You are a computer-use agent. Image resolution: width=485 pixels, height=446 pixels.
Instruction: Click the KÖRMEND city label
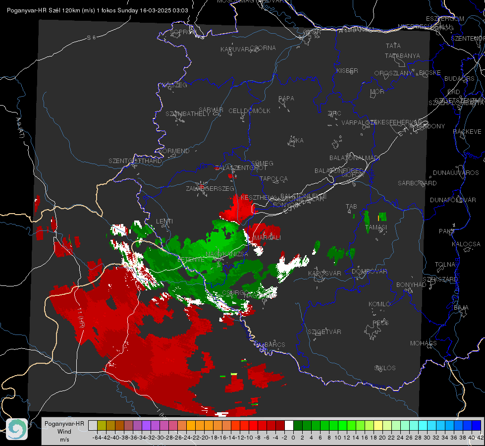click(x=173, y=151)
